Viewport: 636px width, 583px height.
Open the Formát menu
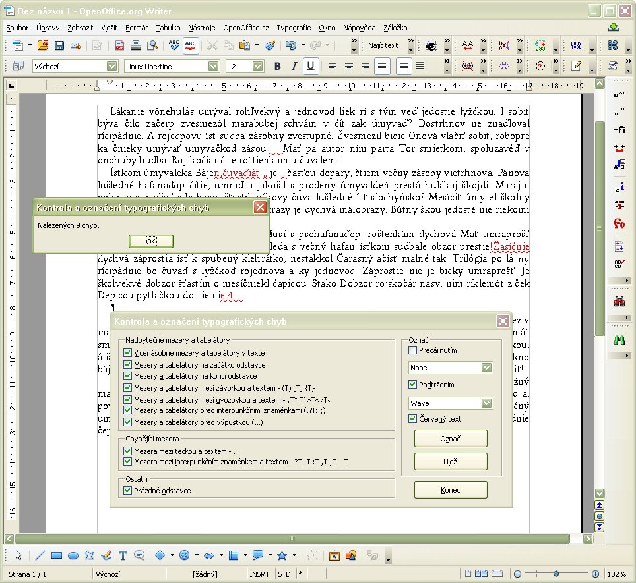pos(137,28)
